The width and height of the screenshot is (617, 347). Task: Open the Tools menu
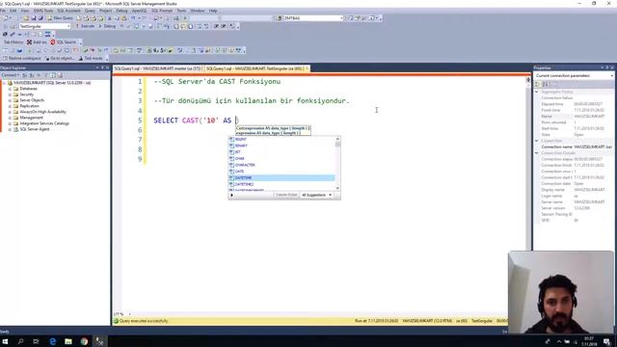tap(181, 11)
